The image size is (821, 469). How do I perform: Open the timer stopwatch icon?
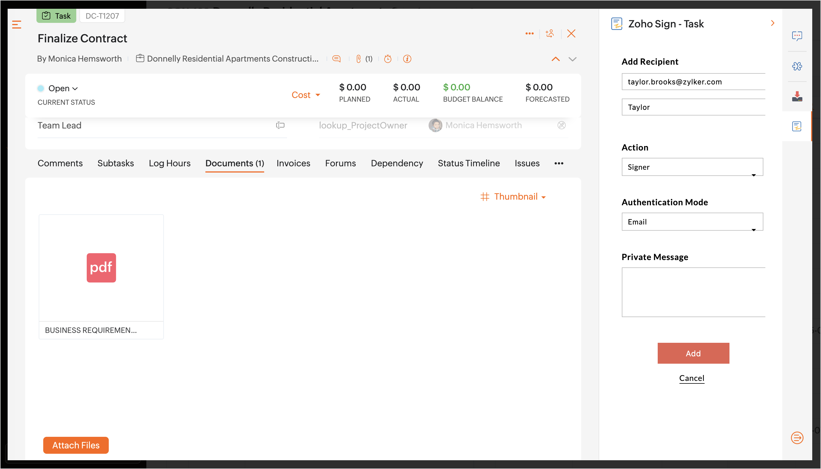pyautogui.click(x=388, y=59)
